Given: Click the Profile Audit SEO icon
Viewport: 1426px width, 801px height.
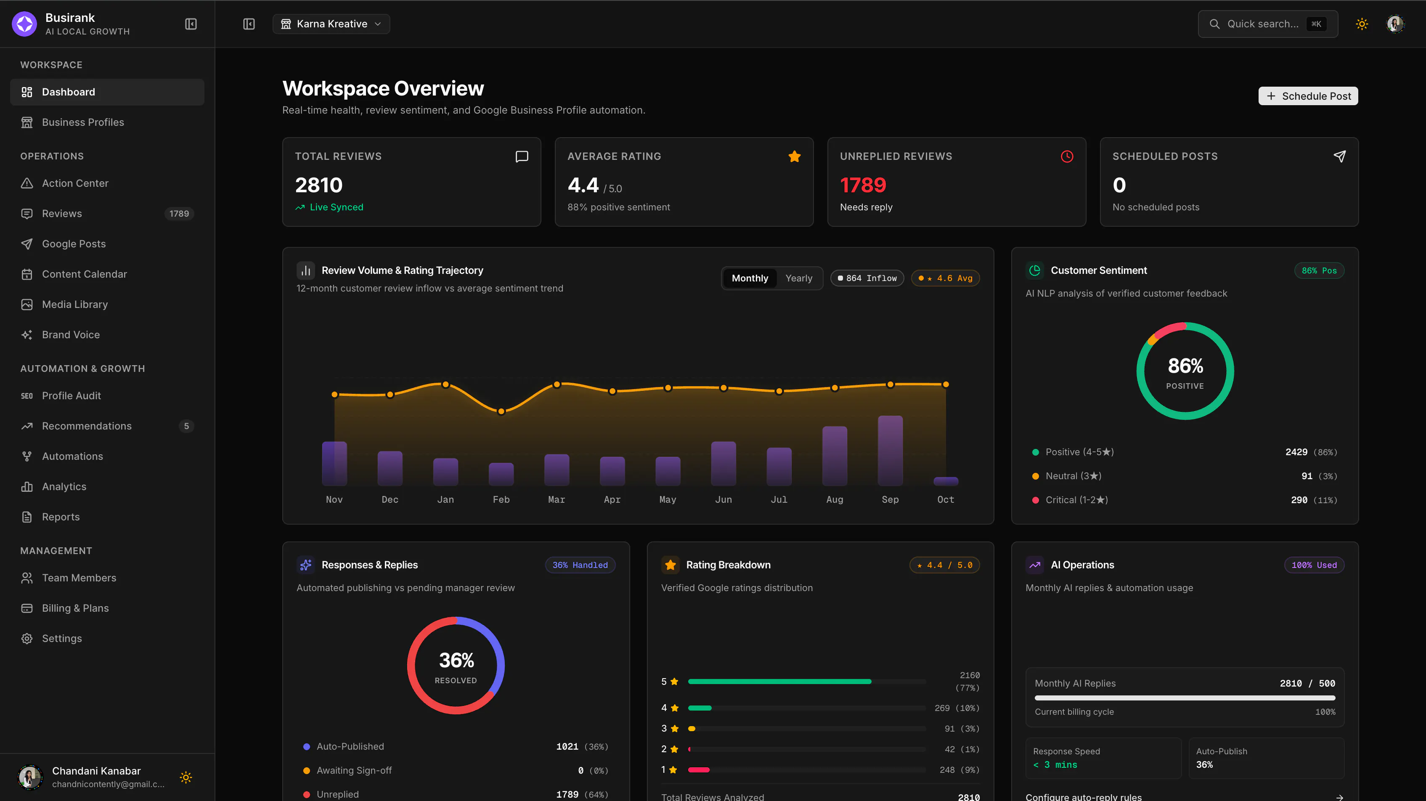Looking at the screenshot, I should (27, 396).
